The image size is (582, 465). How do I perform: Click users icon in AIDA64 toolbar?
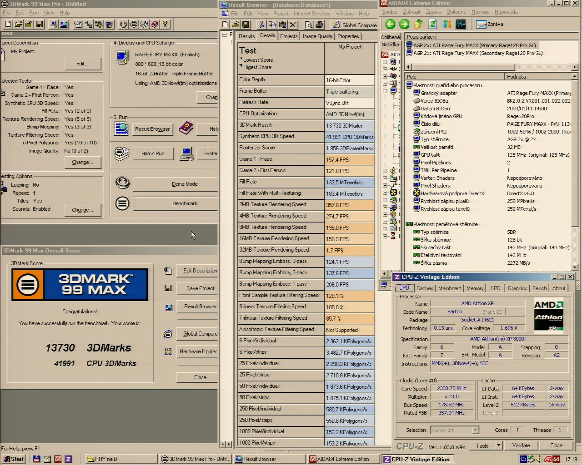[x=447, y=24]
